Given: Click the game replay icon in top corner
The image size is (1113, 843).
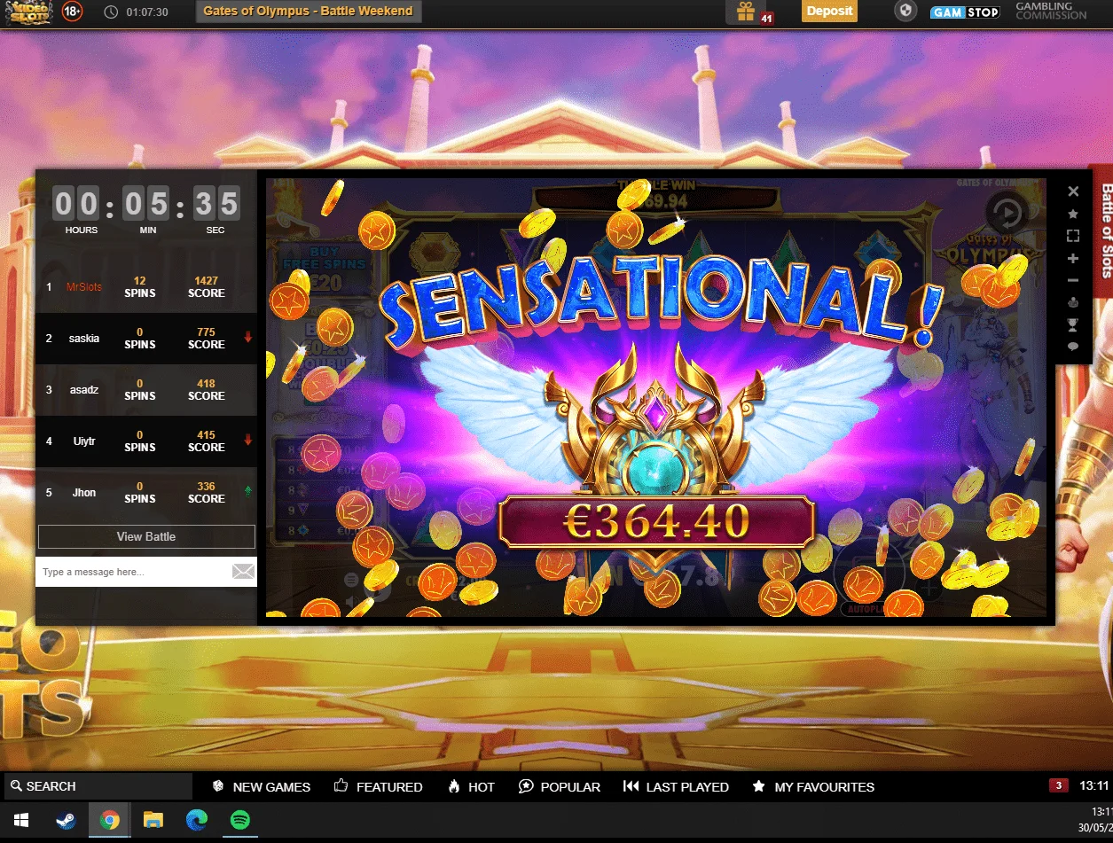Looking at the screenshot, I should [1007, 213].
